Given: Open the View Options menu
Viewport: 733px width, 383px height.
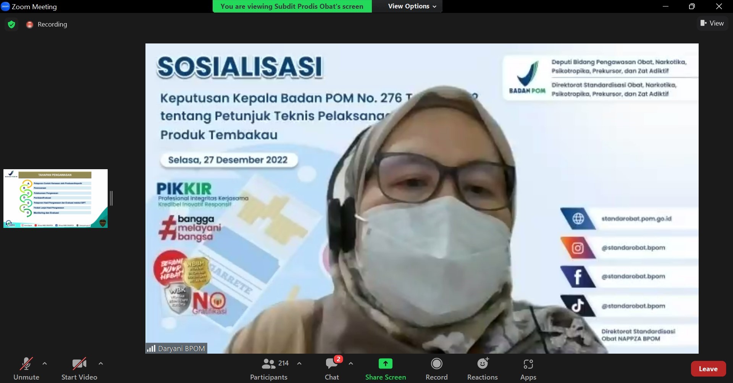Looking at the screenshot, I should (412, 6).
